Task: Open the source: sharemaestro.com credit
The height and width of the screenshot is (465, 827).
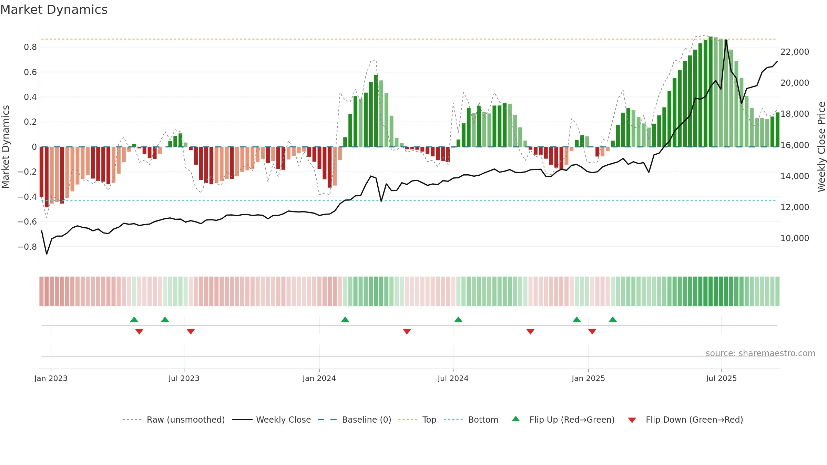Action: point(760,353)
